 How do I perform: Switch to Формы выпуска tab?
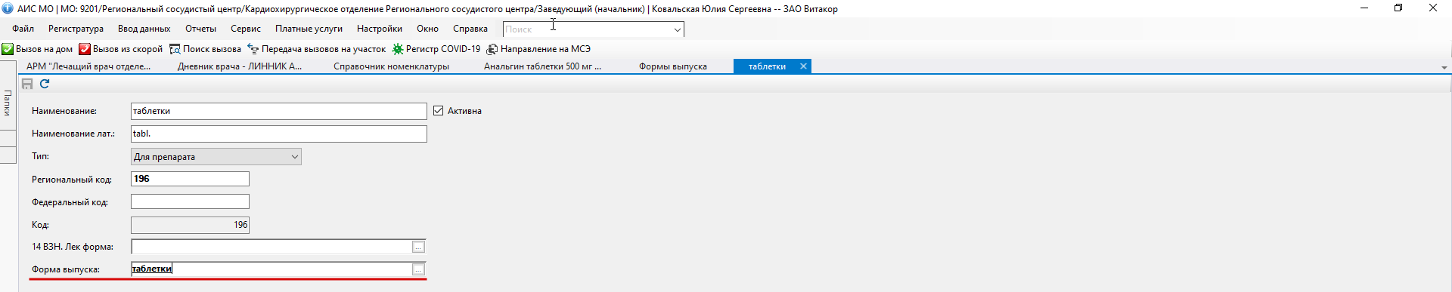click(x=673, y=66)
